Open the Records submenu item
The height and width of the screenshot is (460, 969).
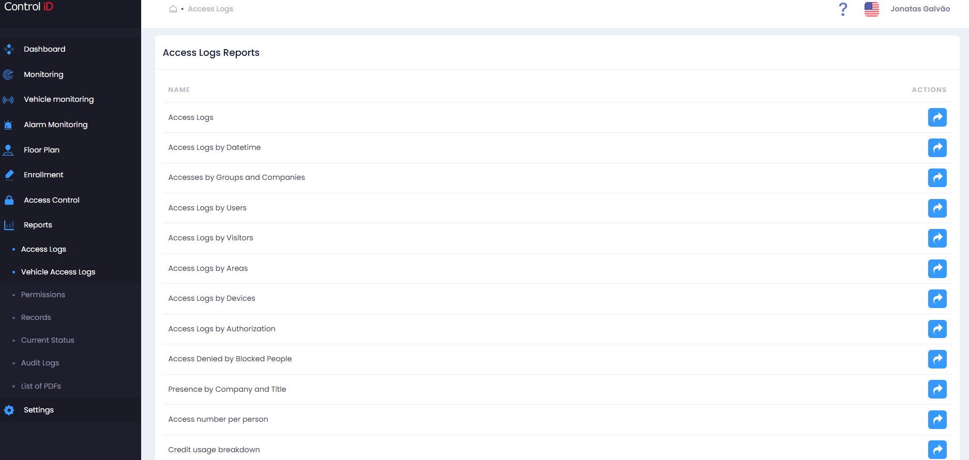pyautogui.click(x=36, y=317)
